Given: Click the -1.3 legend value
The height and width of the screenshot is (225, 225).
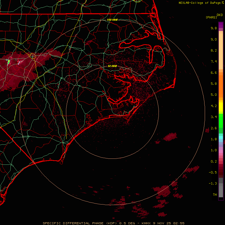Looking at the screenshot, I should point(213,183).
